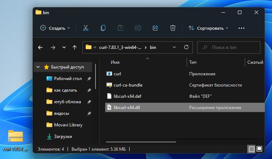Click the Rename icon in toolbar
The height and width of the screenshot is (159, 272).
(138, 28)
